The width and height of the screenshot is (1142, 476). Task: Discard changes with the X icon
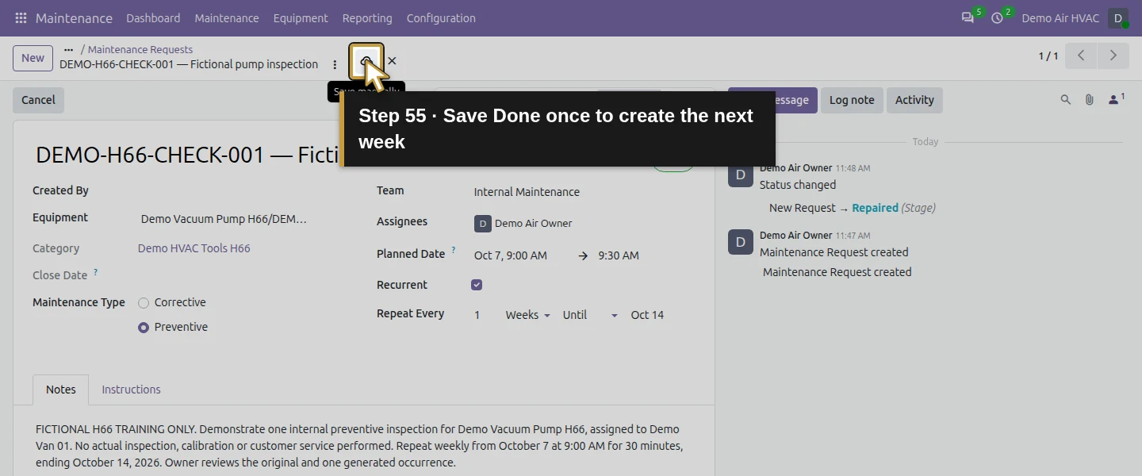point(392,61)
